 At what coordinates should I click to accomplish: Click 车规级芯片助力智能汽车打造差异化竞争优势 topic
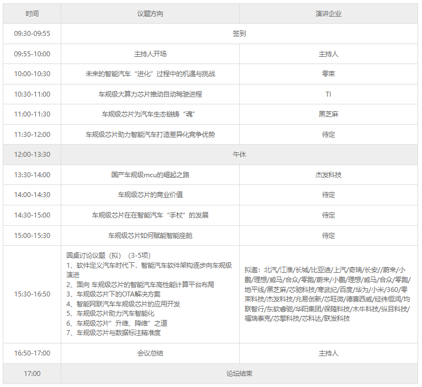point(150,135)
